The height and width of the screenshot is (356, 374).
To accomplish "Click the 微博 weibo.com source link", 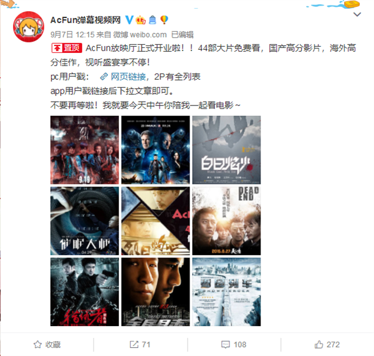I will [140, 35].
